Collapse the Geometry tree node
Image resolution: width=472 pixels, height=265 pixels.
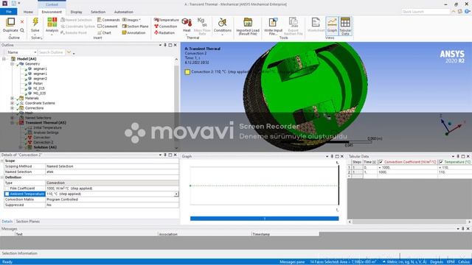click(12, 64)
